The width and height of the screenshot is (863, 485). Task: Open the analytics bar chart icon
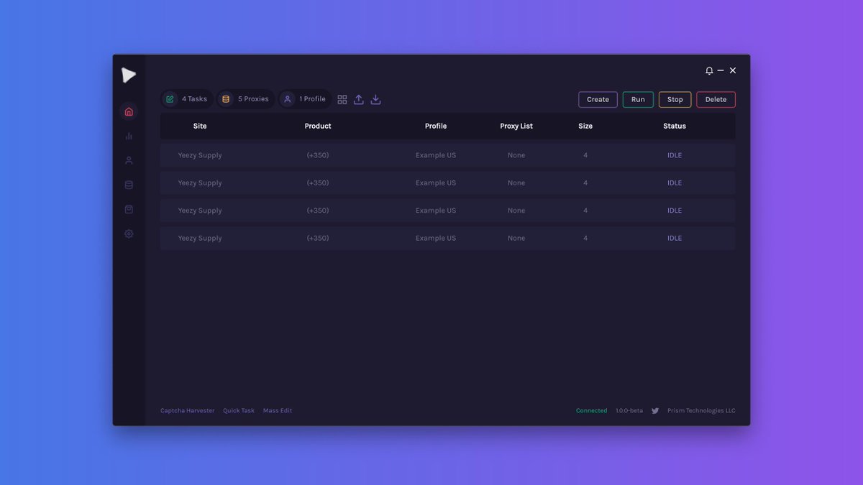129,136
